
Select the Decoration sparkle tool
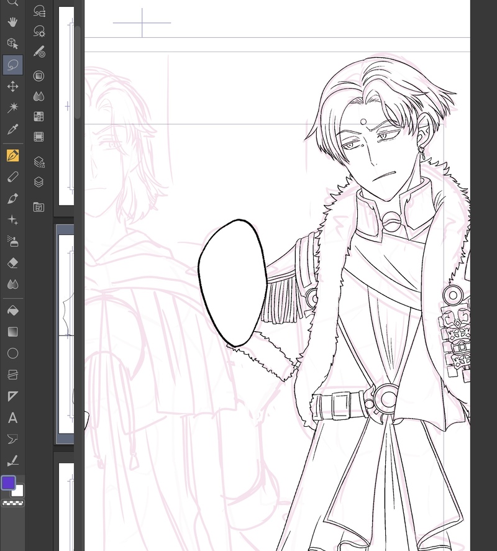pos(12,220)
